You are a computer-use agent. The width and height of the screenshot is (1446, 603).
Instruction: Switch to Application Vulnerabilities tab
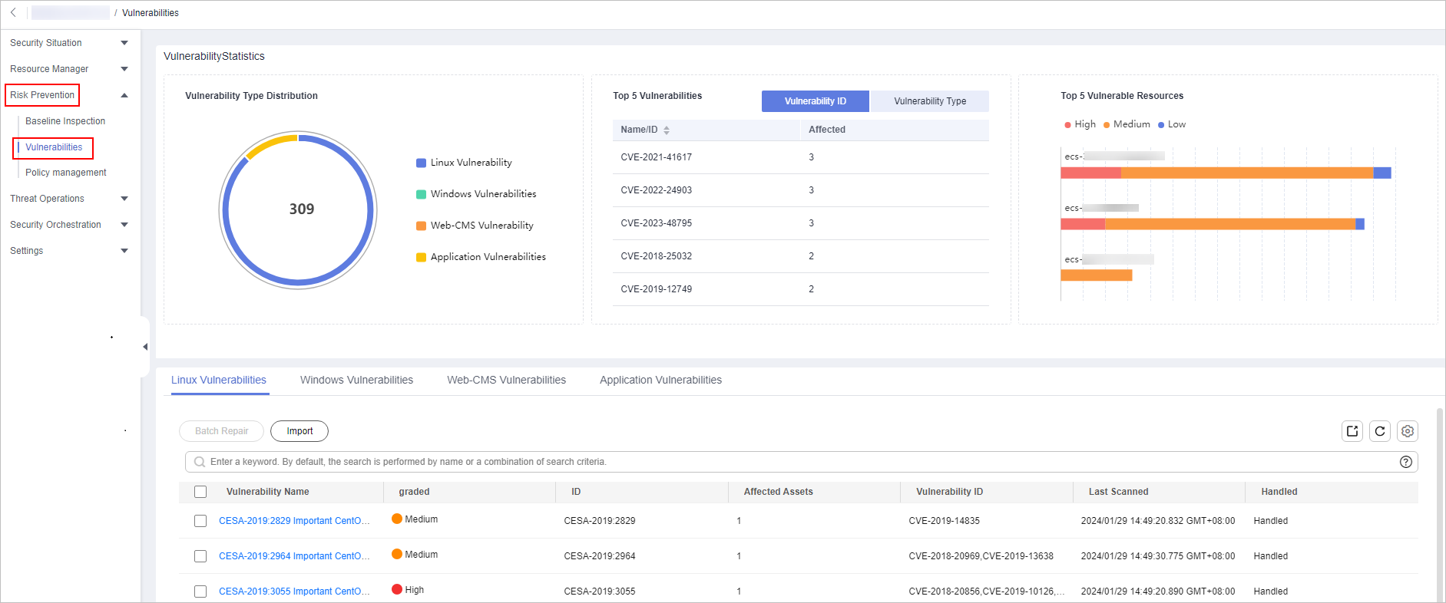point(660,380)
